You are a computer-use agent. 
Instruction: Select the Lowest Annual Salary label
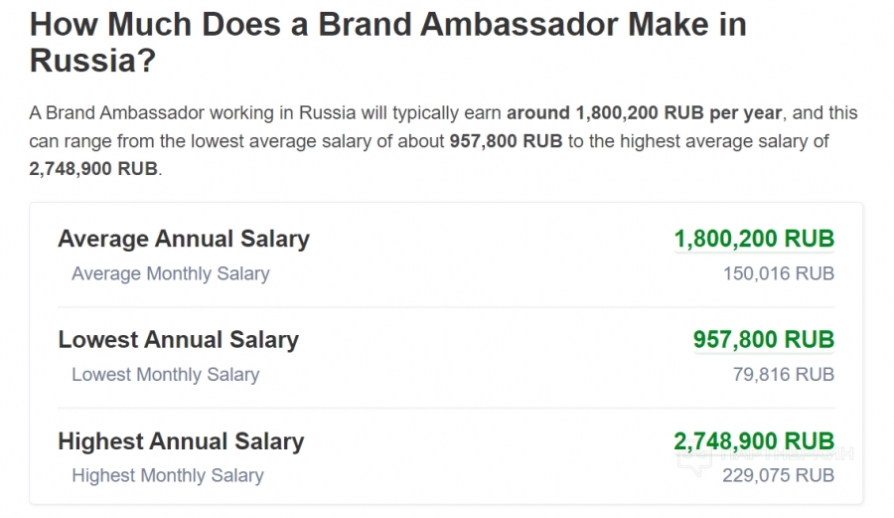point(179,339)
